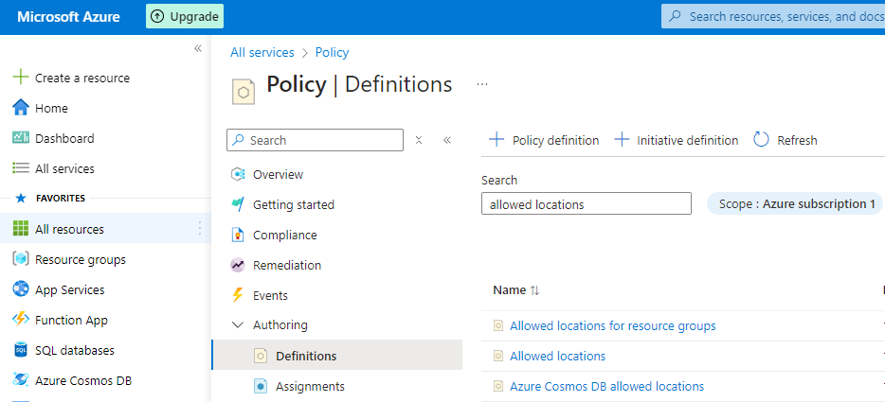Open the Function App lightning icon

(20, 320)
